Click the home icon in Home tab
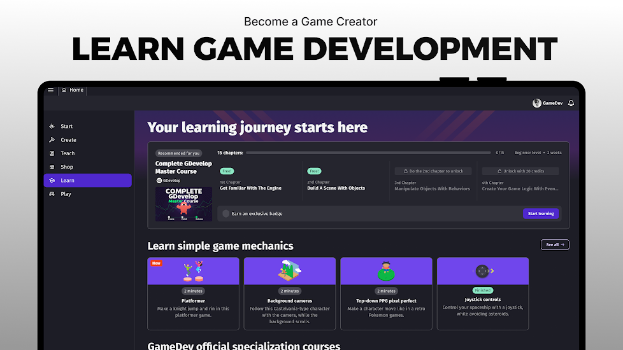The height and width of the screenshot is (350, 623). (64, 90)
